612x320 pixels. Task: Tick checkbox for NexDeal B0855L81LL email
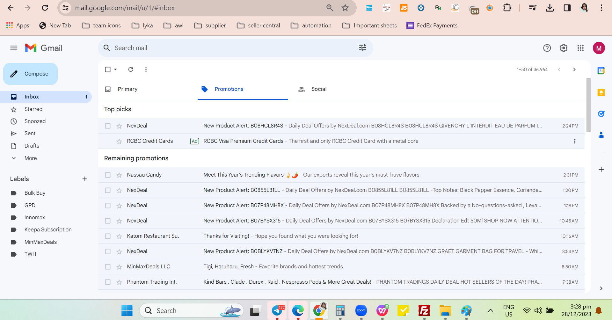coord(108,190)
